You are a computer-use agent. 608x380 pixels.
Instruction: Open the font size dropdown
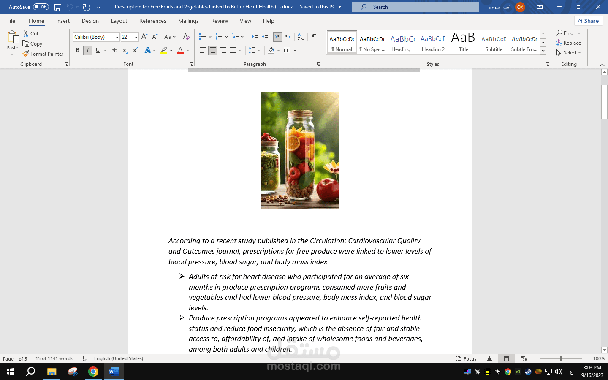pos(136,37)
